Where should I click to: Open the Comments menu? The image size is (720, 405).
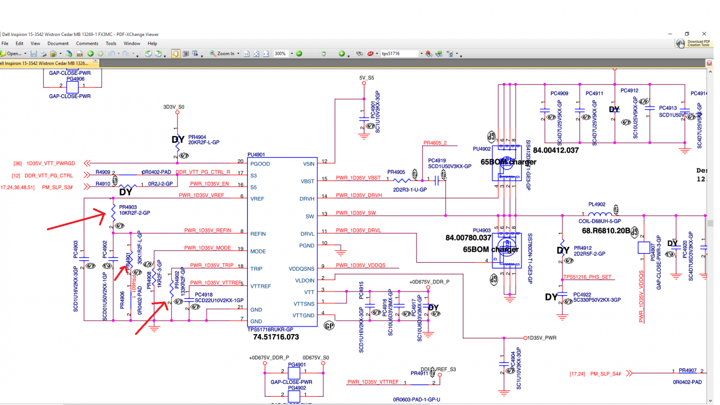click(x=87, y=44)
